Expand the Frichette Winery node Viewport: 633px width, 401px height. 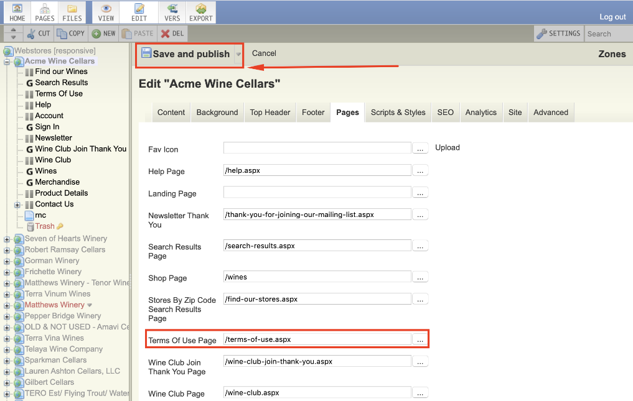[x=7, y=272]
